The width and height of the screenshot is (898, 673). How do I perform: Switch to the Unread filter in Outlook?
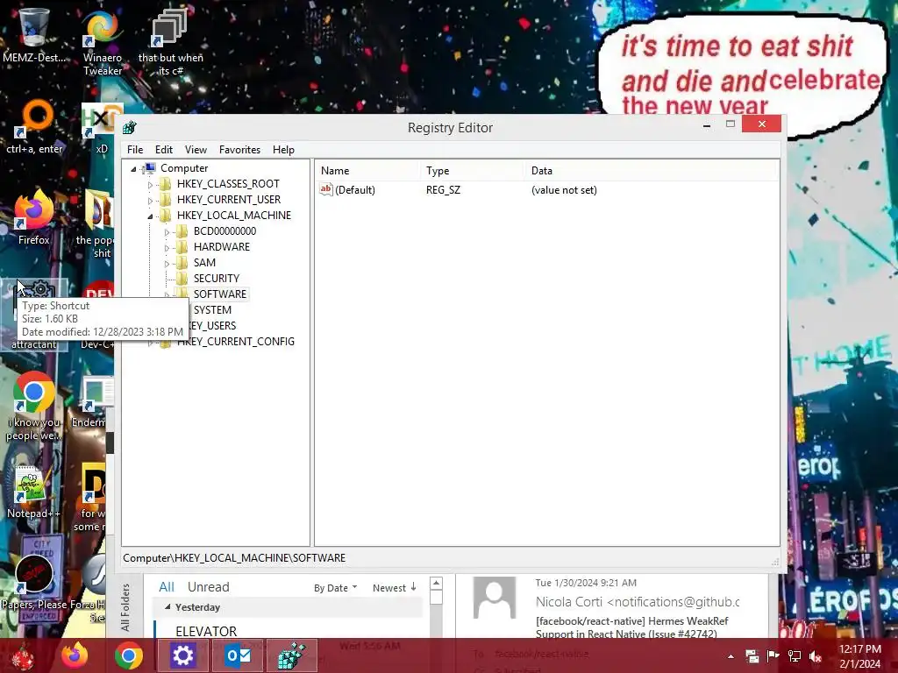pos(209,587)
